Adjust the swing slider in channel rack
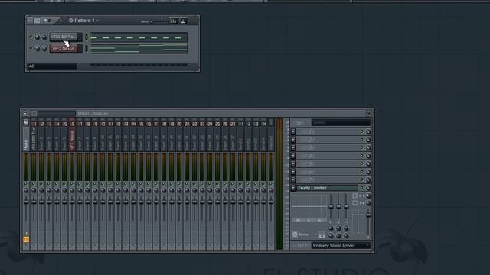The height and width of the screenshot is (275, 490). pos(158,21)
